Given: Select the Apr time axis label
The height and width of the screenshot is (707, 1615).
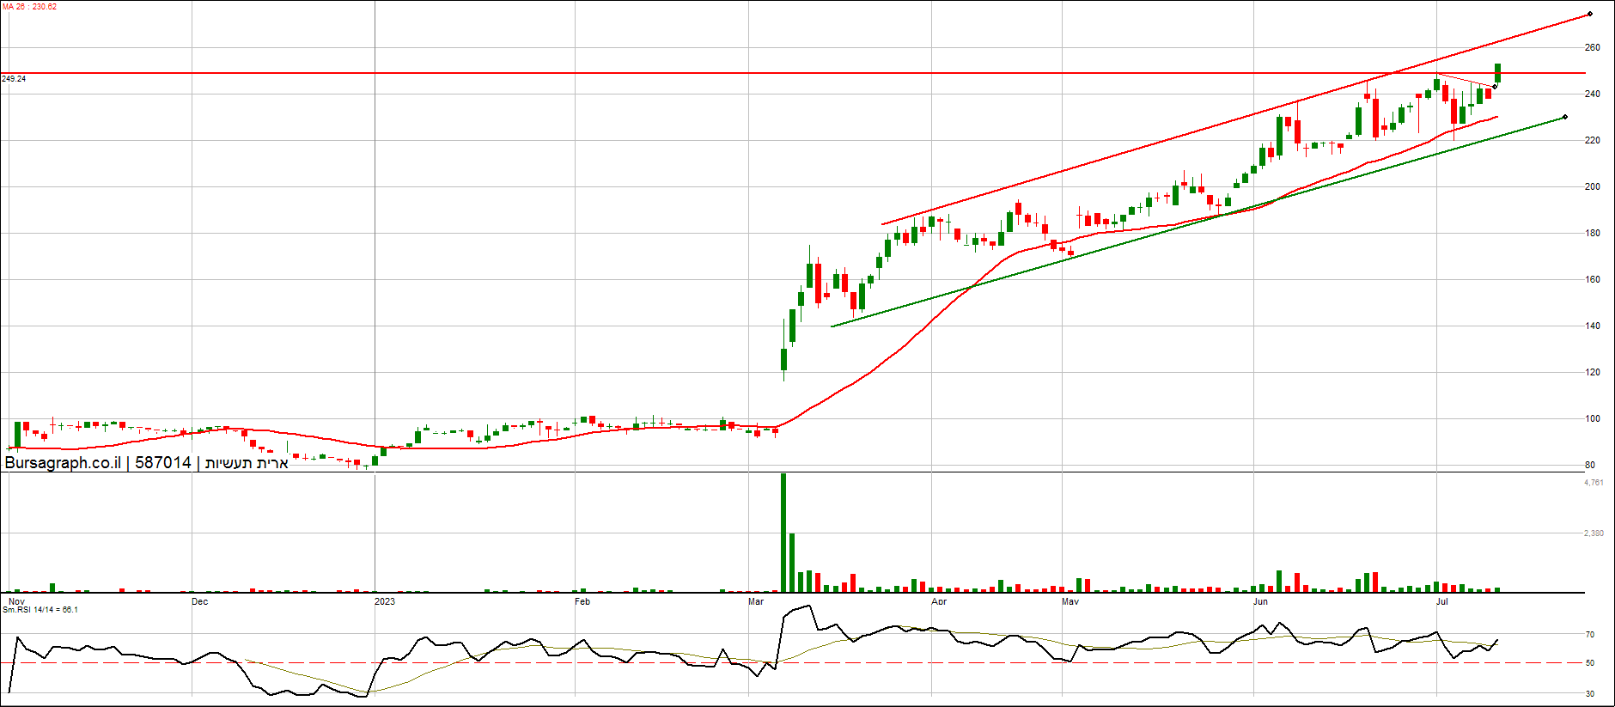Looking at the screenshot, I should [x=939, y=601].
